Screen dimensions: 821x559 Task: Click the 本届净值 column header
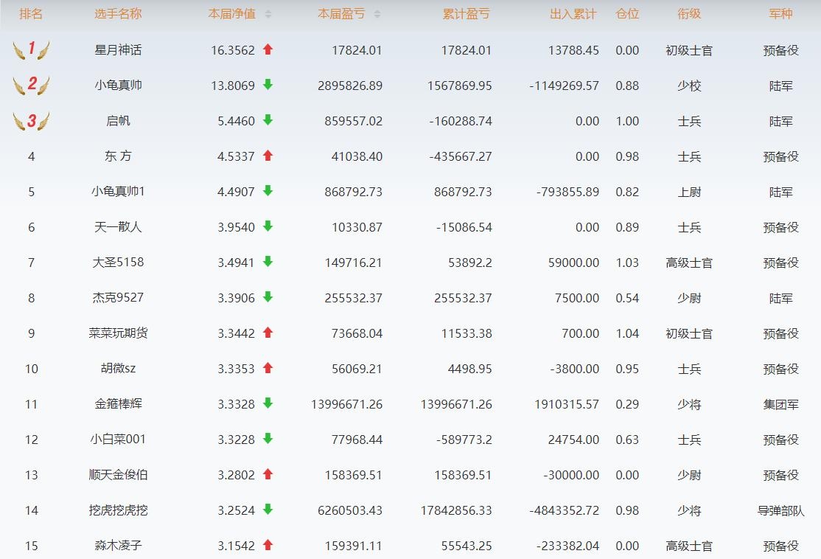click(x=232, y=14)
